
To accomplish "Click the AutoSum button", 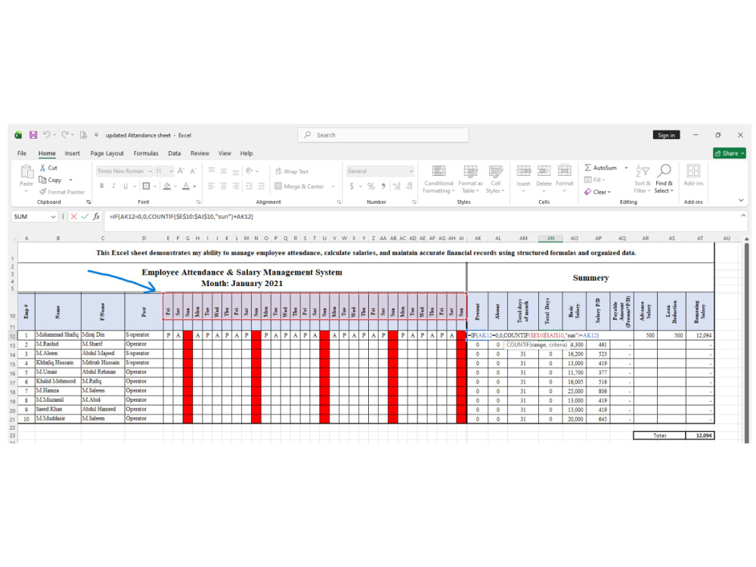I will (601, 168).
